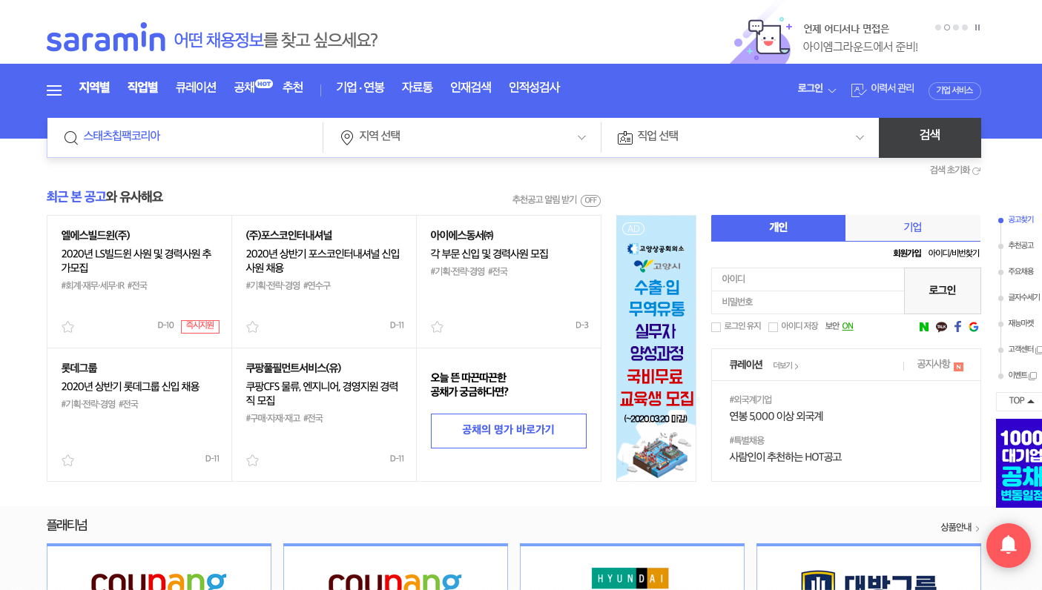Open 사람인이 추천하는 HOT공고 curation
The height and width of the screenshot is (590, 1042).
[785, 457]
